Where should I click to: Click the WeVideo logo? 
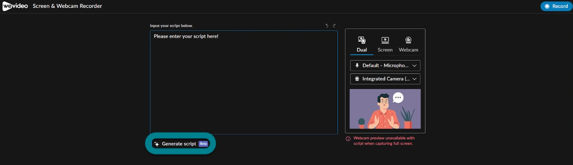click(x=15, y=6)
